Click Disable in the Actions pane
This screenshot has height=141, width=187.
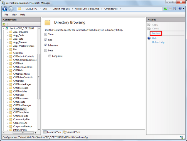pyautogui.click(x=156, y=33)
